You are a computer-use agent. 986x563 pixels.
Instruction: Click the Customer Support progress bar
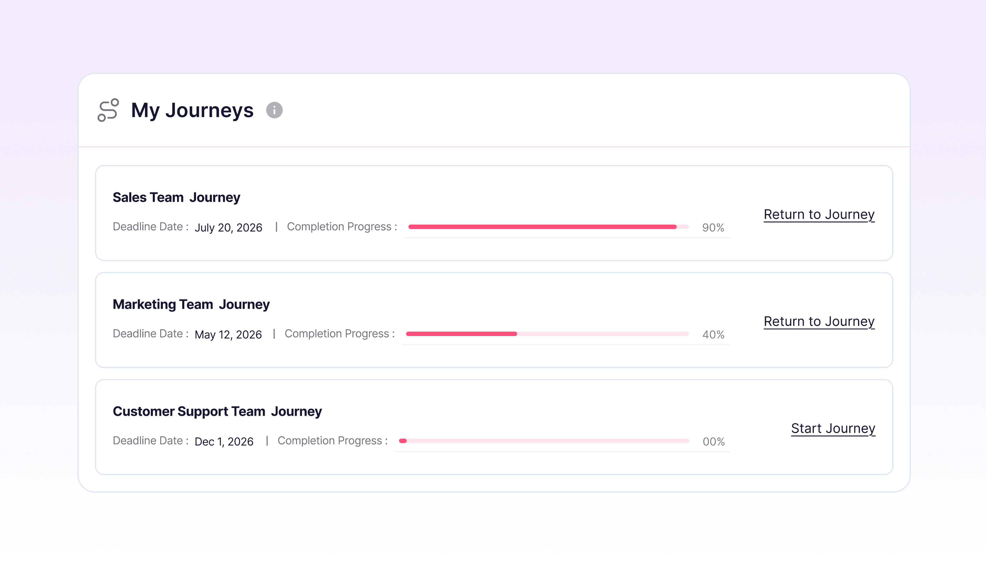pos(544,441)
